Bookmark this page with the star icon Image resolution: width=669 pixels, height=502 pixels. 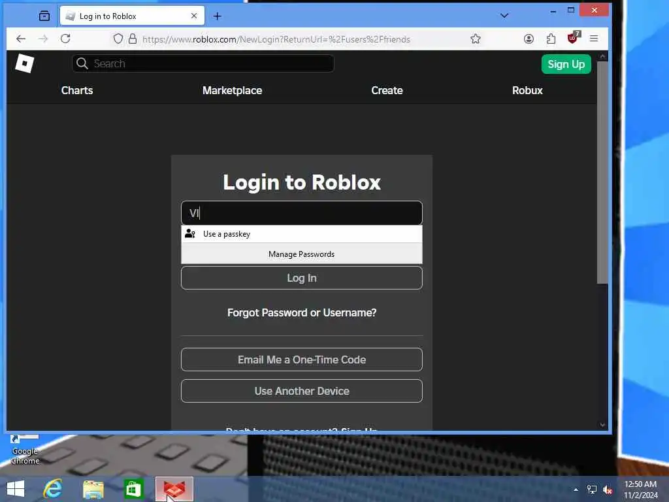pos(476,39)
